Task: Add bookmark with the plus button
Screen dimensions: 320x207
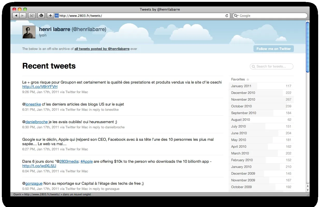Action: [x=50, y=16]
